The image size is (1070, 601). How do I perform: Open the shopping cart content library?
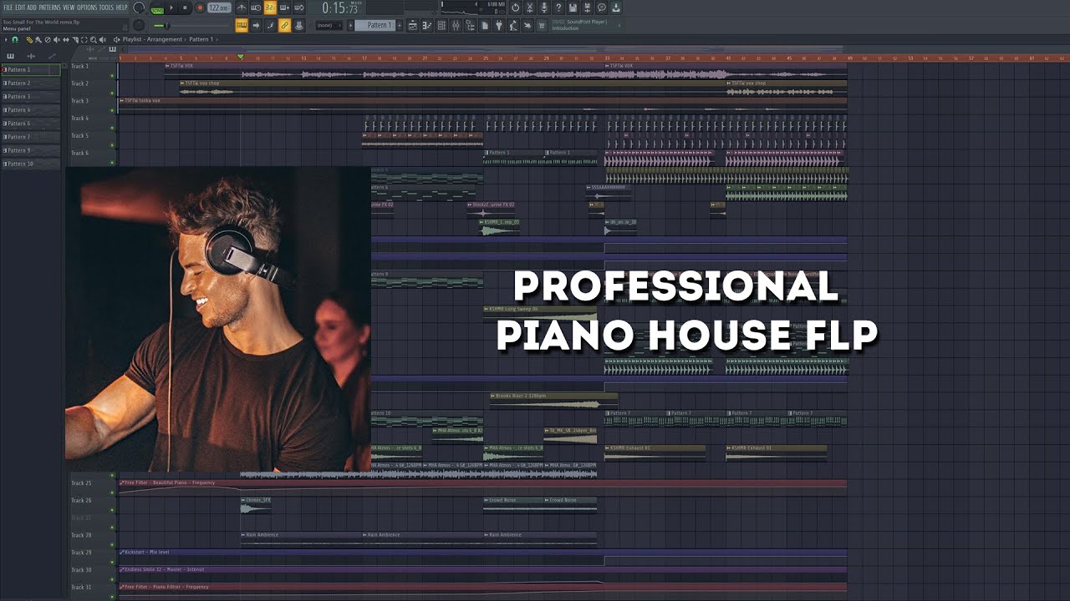542,25
